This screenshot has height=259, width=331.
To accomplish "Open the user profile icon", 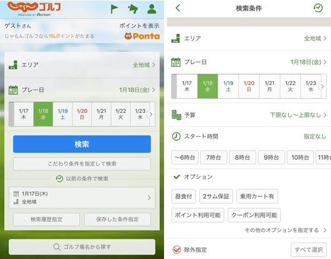I will pos(152,9).
